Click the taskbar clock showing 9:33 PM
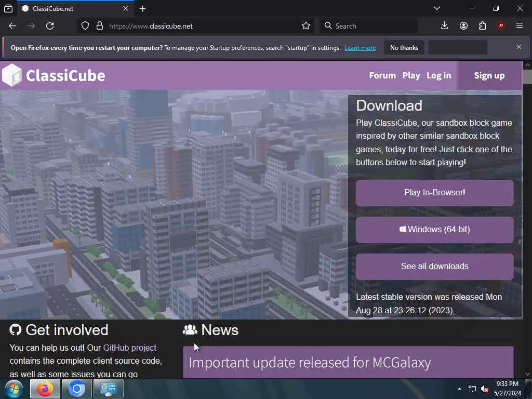Image resolution: width=532 pixels, height=399 pixels. pyautogui.click(x=507, y=389)
